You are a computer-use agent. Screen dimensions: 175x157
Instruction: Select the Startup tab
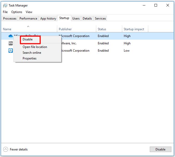(x=64, y=18)
